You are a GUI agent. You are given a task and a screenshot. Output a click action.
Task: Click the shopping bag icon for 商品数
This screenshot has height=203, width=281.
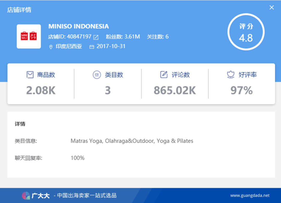30,75
